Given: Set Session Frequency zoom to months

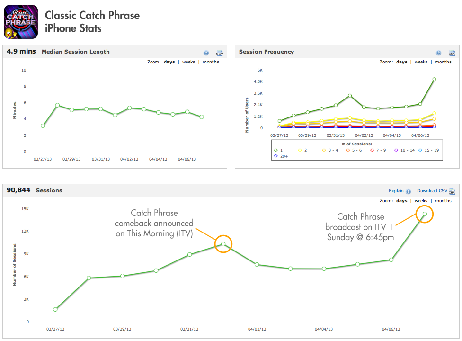Looking at the screenshot, I should tap(443, 62).
